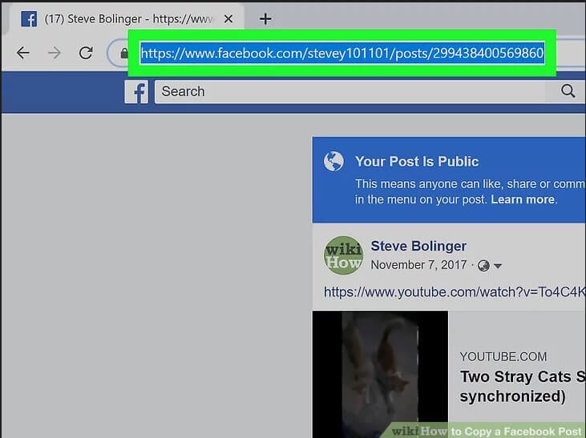Viewport: 586px width, 438px height.
Task: Open the Steve Bolinger profile name link
Action: pyautogui.click(x=418, y=246)
